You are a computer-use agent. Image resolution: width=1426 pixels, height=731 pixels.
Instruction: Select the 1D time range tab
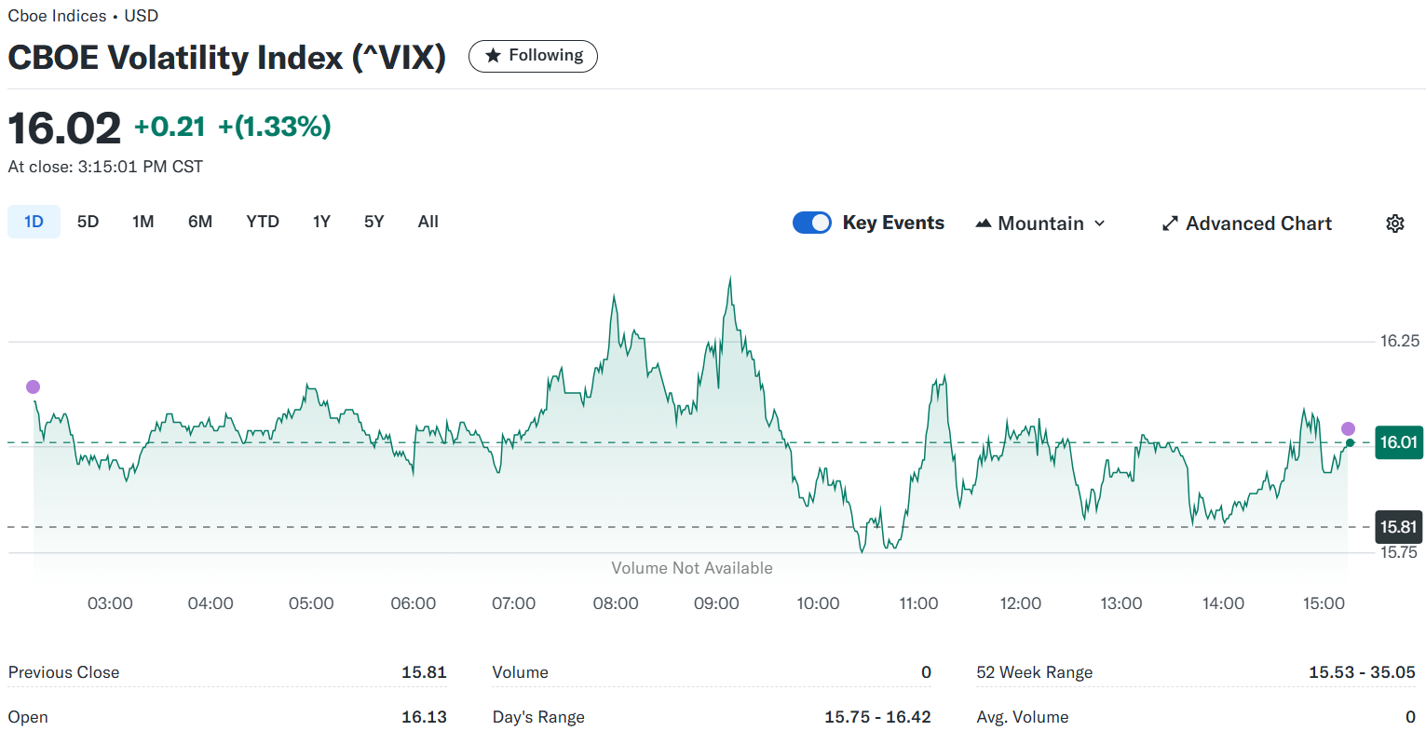click(x=34, y=222)
